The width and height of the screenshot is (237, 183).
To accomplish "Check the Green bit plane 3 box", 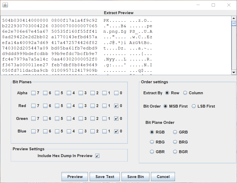I will tap(81, 119).
